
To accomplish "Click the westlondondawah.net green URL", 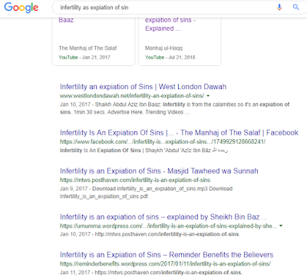I will [x=132, y=96].
